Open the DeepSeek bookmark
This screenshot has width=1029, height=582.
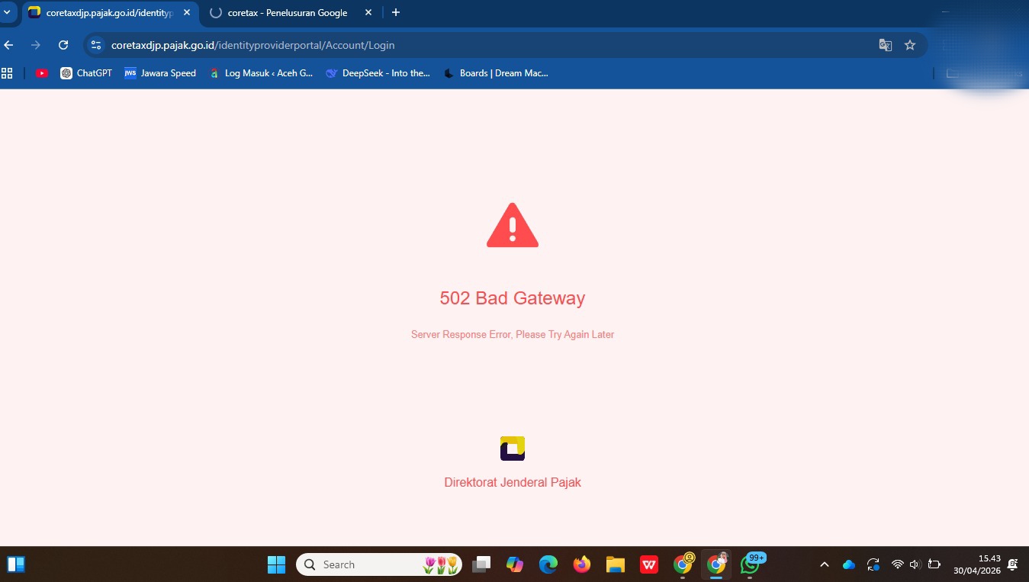(x=378, y=73)
